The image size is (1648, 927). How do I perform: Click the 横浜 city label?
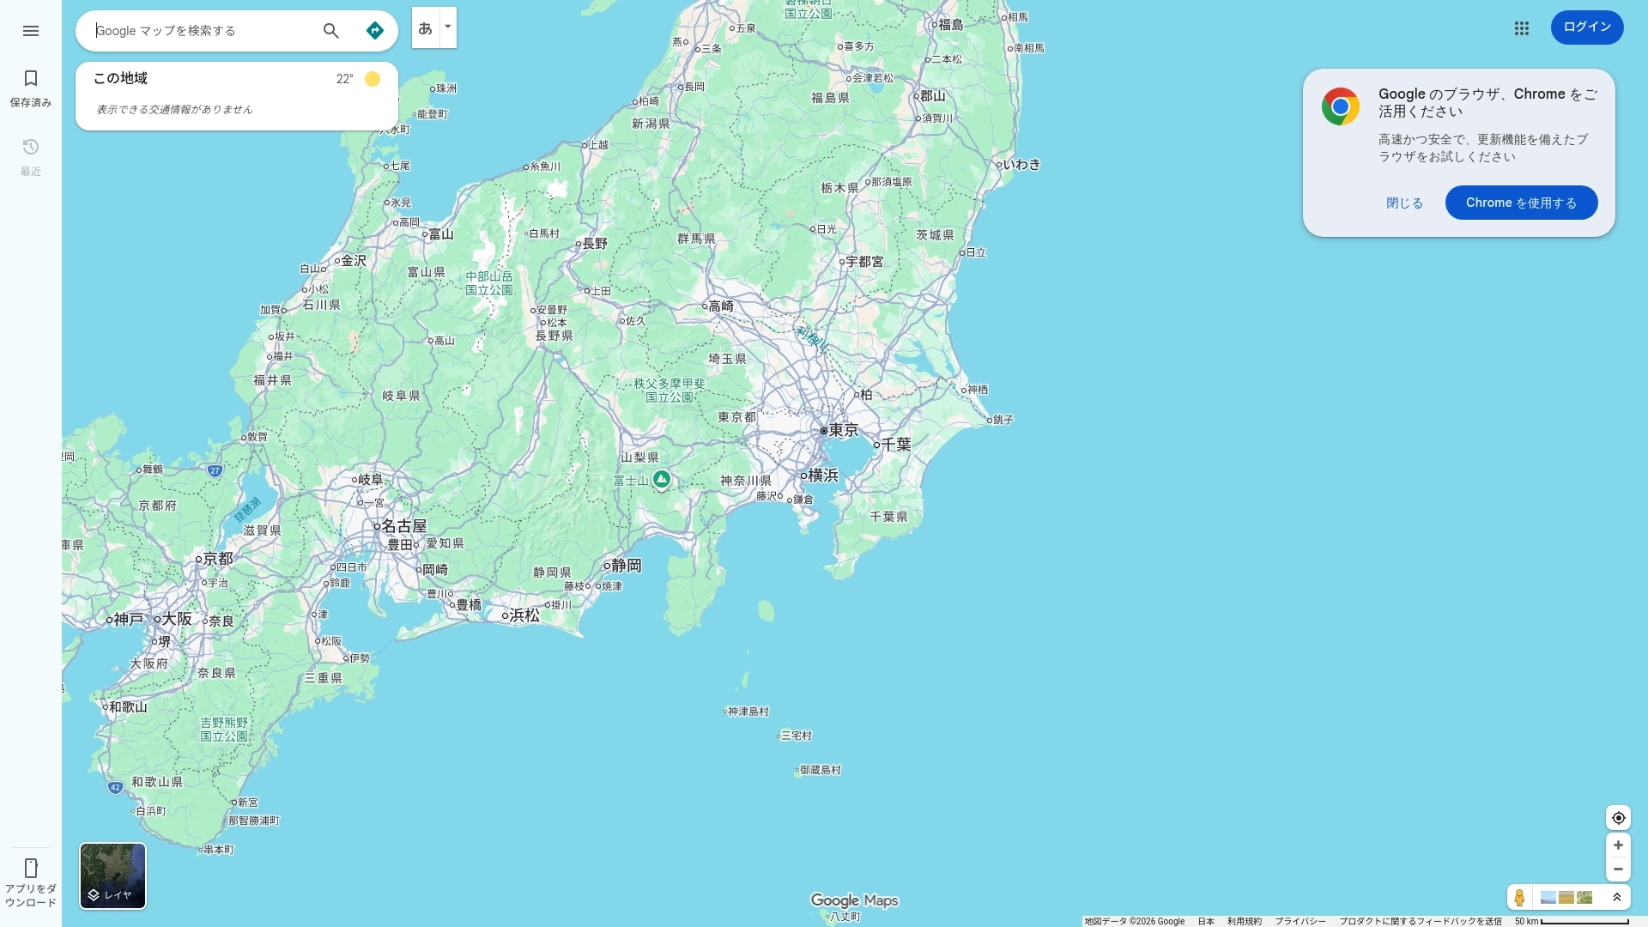[x=822, y=475]
